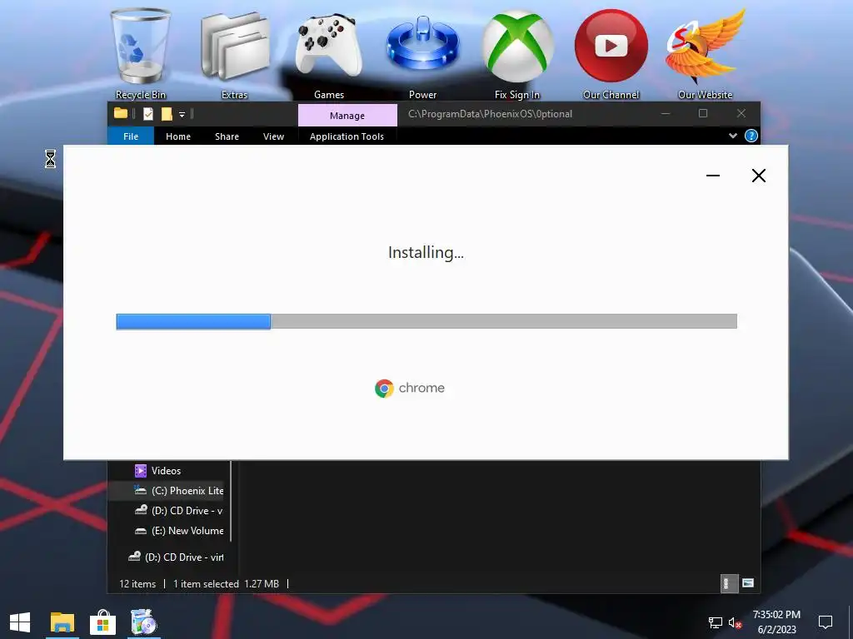The image size is (853, 639).
Task: Switch to the Share ribbon tab
Action: (227, 136)
